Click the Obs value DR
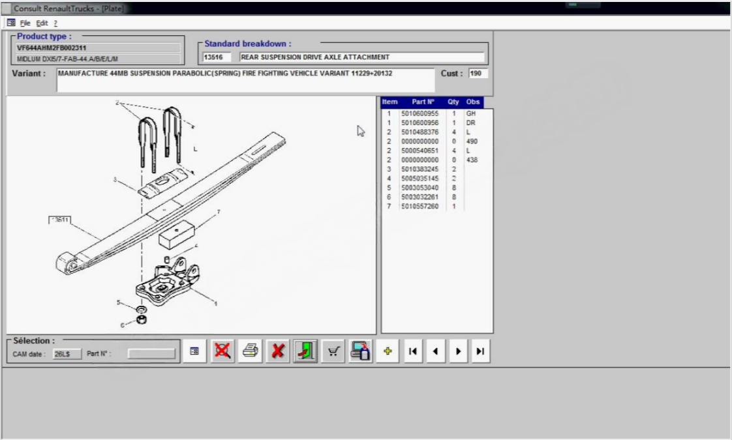Screen dimensions: 732x440 470,123
